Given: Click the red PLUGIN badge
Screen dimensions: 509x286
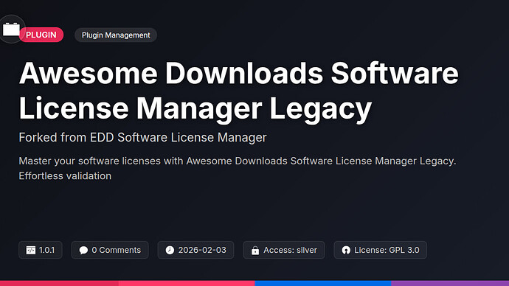Looking at the screenshot, I should [x=41, y=35].
